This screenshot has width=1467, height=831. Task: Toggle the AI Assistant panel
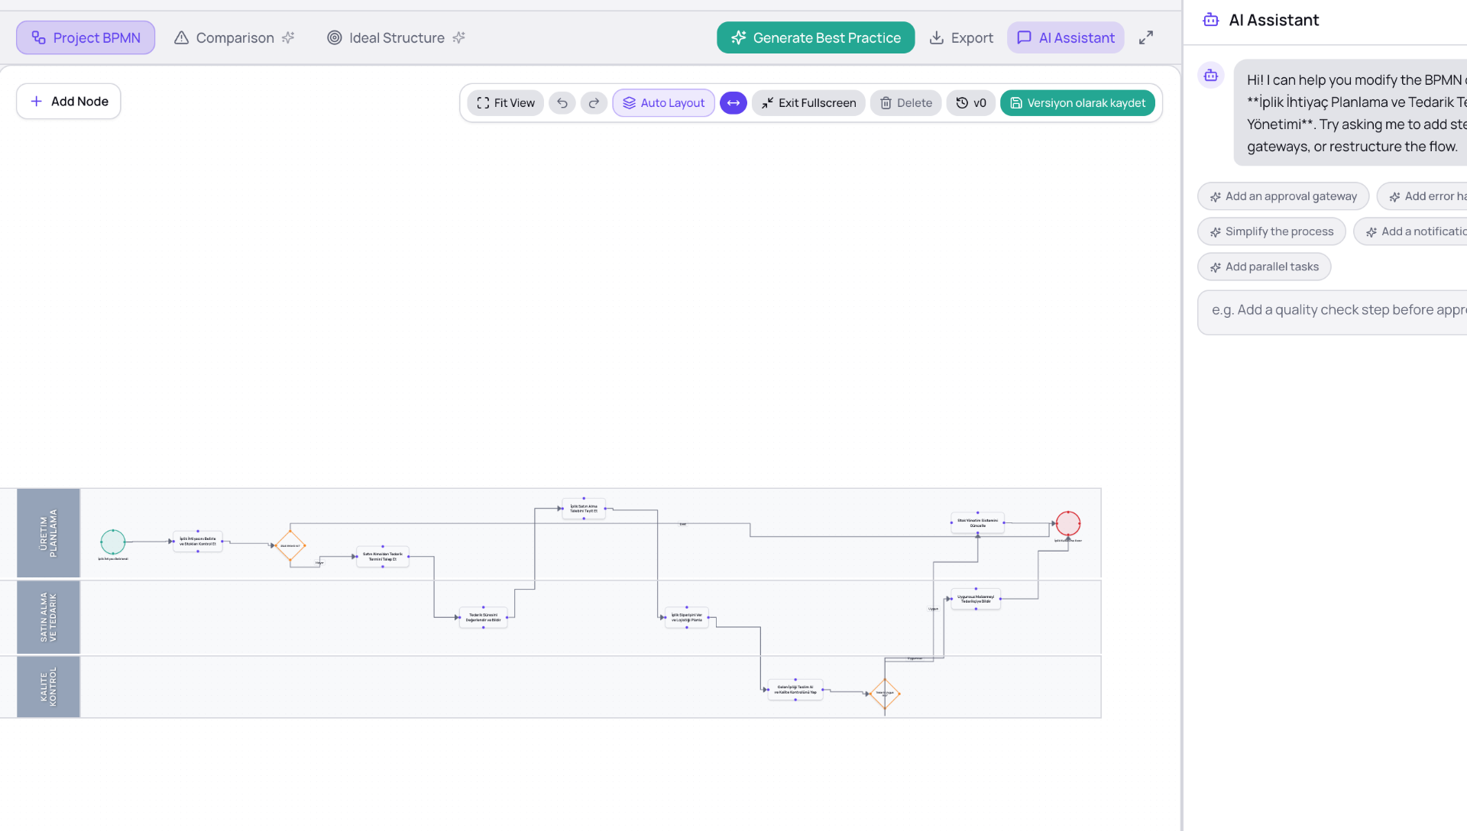click(x=1066, y=37)
